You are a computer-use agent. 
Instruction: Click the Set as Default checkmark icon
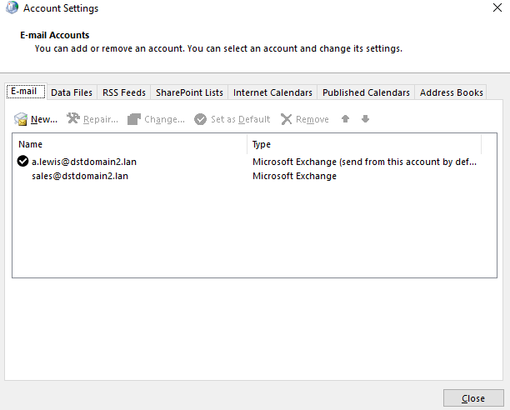coord(200,119)
